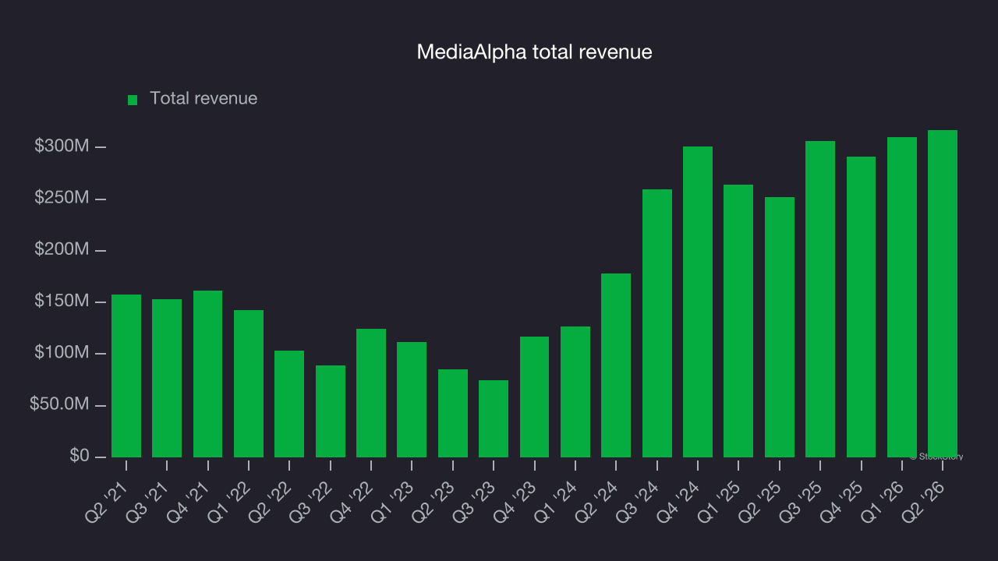Viewport: 998px width, 561px height.
Task: Click the Q2 '25 revenue bar
Action: point(780,327)
